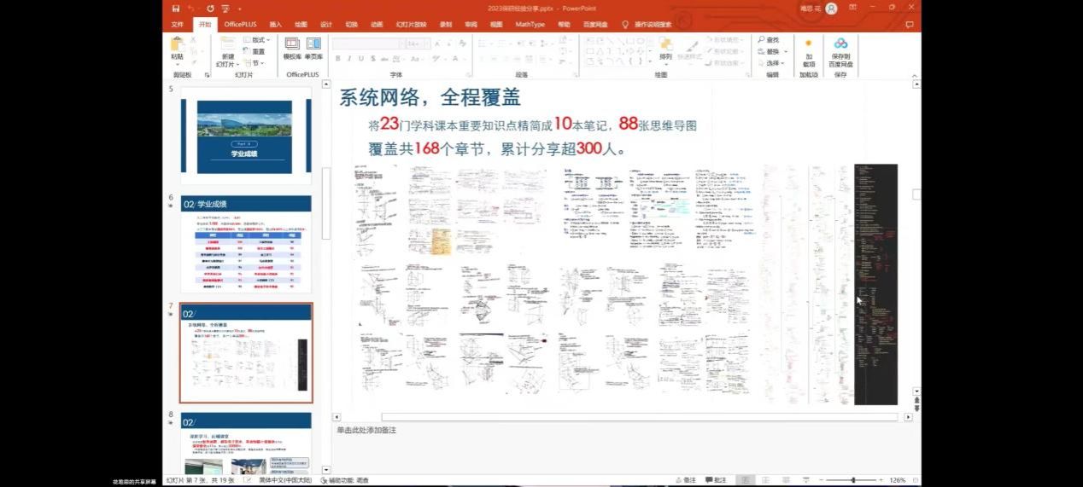The height and width of the screenshot is (487, 1083).
Task: Click the zoom slider in status bar
Action: point(852,480)
